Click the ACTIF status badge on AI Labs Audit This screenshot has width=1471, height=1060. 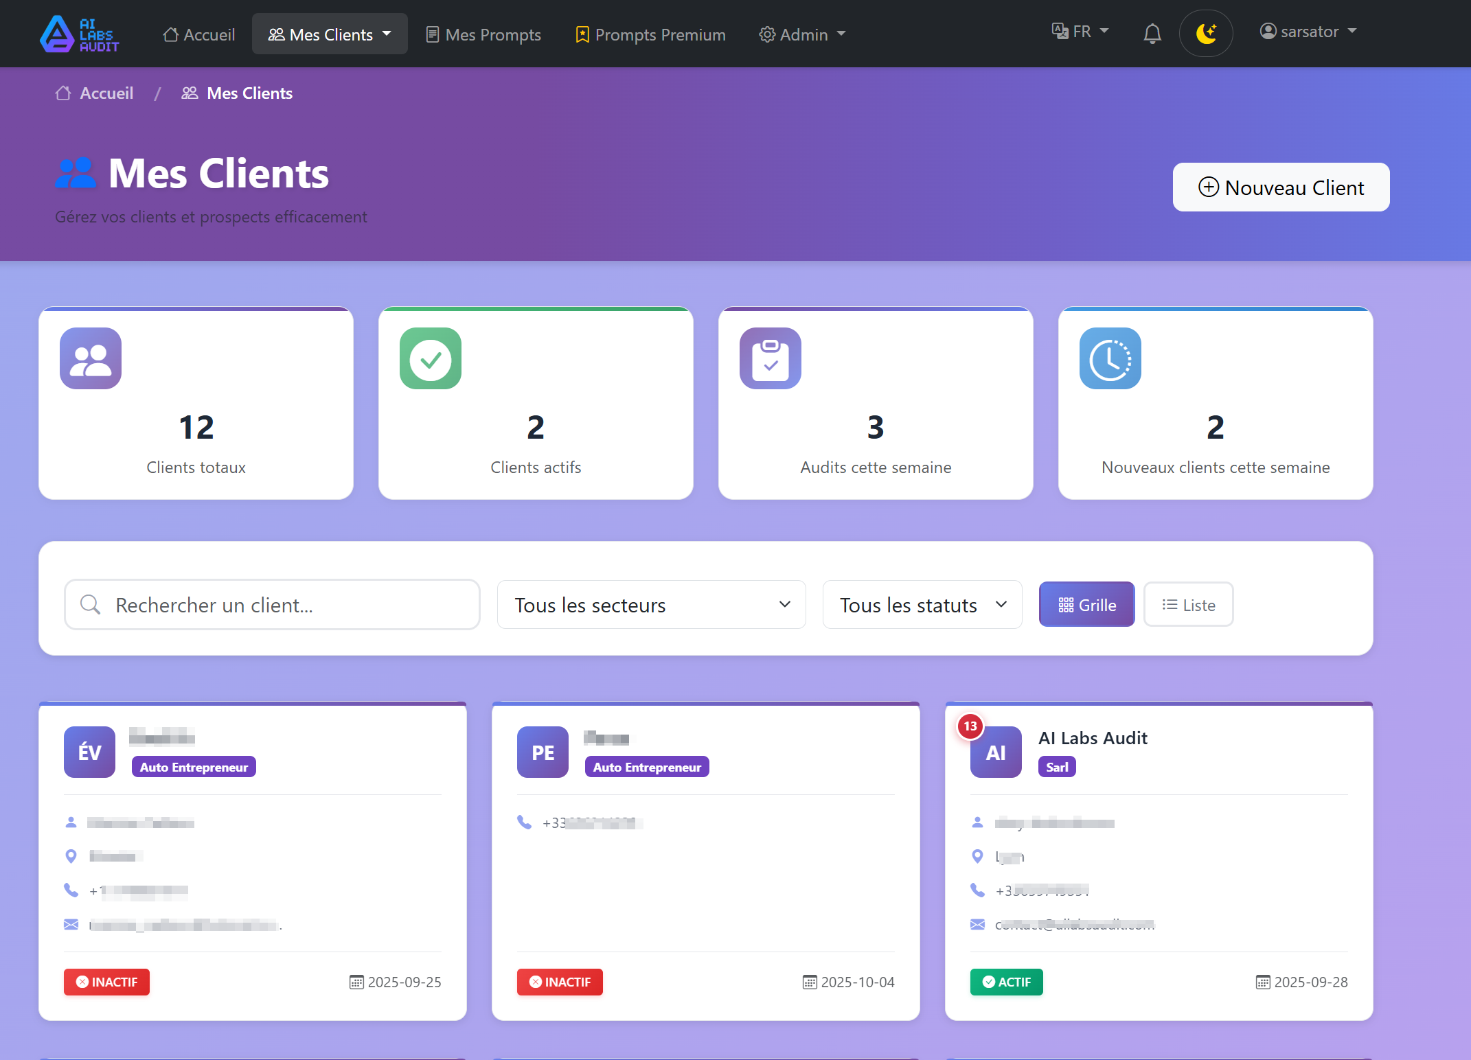point(1006,982)
